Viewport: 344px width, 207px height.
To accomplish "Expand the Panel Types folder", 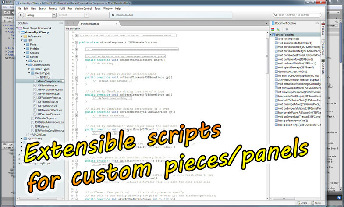I will (x=29, y=69).
